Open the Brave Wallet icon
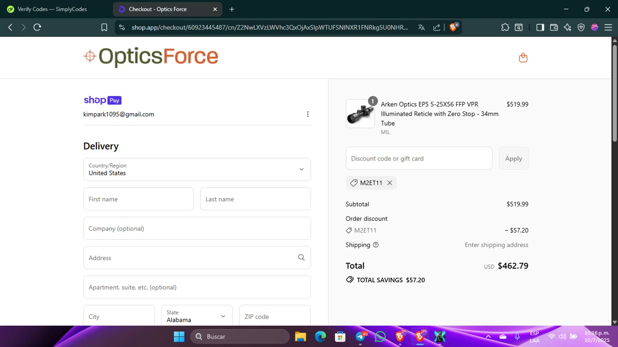This screenshot has height=347, width=618. (554, 27)
